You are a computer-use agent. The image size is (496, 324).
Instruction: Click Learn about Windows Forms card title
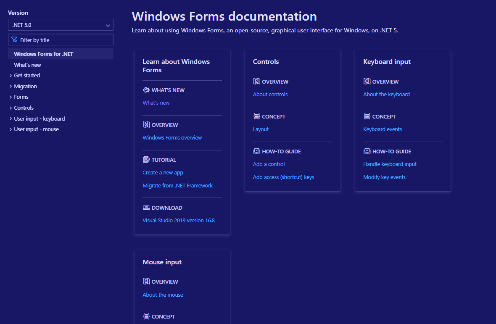(176, 66)
